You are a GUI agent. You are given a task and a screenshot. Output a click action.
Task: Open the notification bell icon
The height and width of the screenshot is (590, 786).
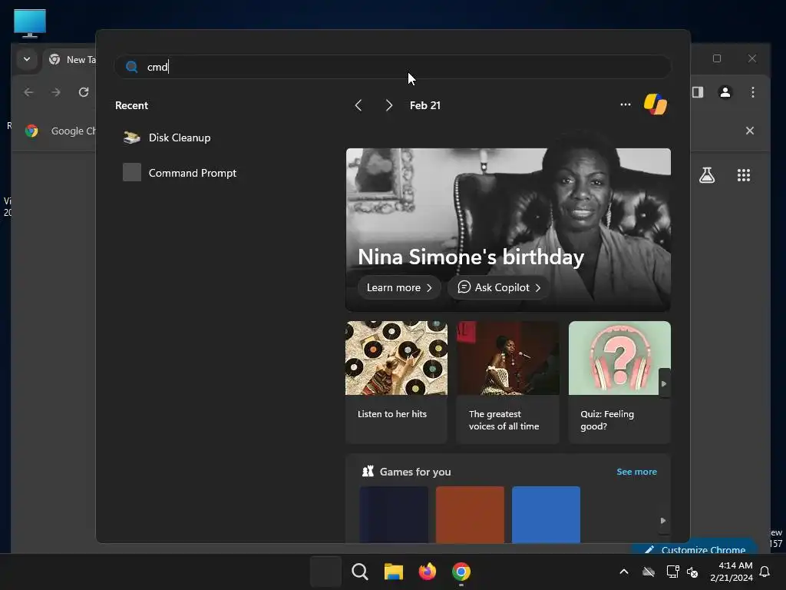point(765,572)
